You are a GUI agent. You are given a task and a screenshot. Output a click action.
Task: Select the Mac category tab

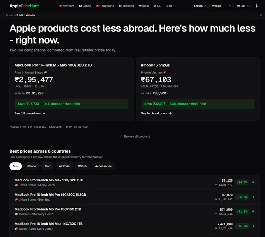(x=16, y=166)
